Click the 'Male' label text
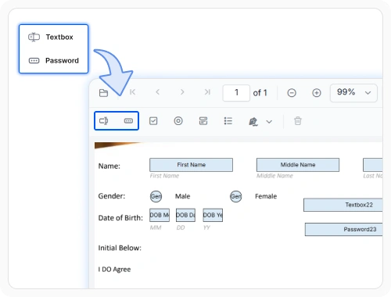The width and height of the screenshot is (391, 297). 182,196
